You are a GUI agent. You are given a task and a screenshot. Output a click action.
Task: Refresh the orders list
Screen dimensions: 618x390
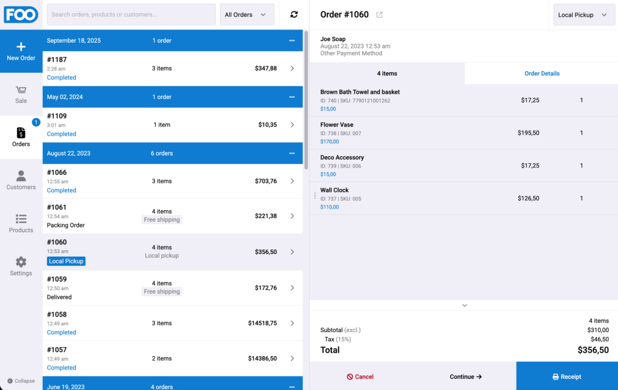pyautogui.click(x=294, y=14)
